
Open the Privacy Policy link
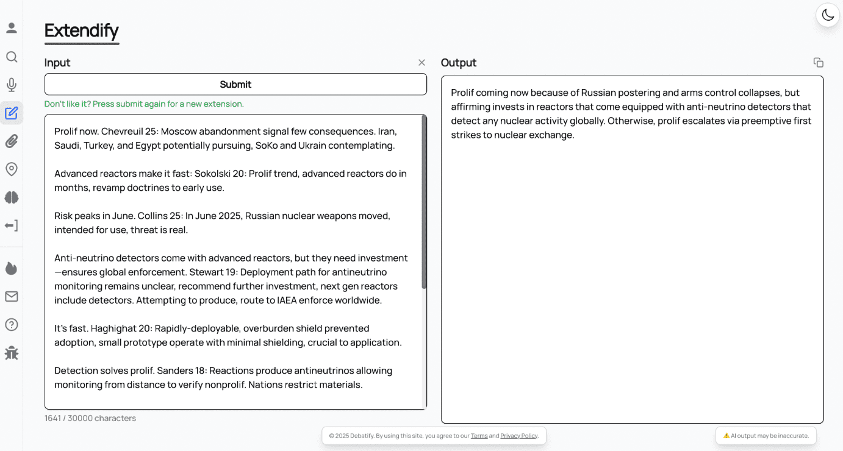(x=519, y=436)
